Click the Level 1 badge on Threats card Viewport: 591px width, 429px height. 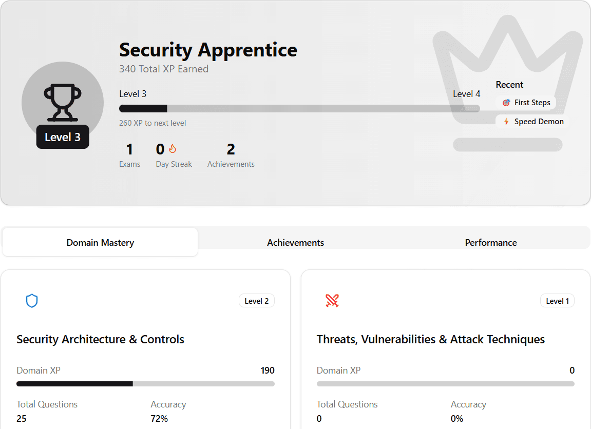pyautogui.click(x=557, y=300)
